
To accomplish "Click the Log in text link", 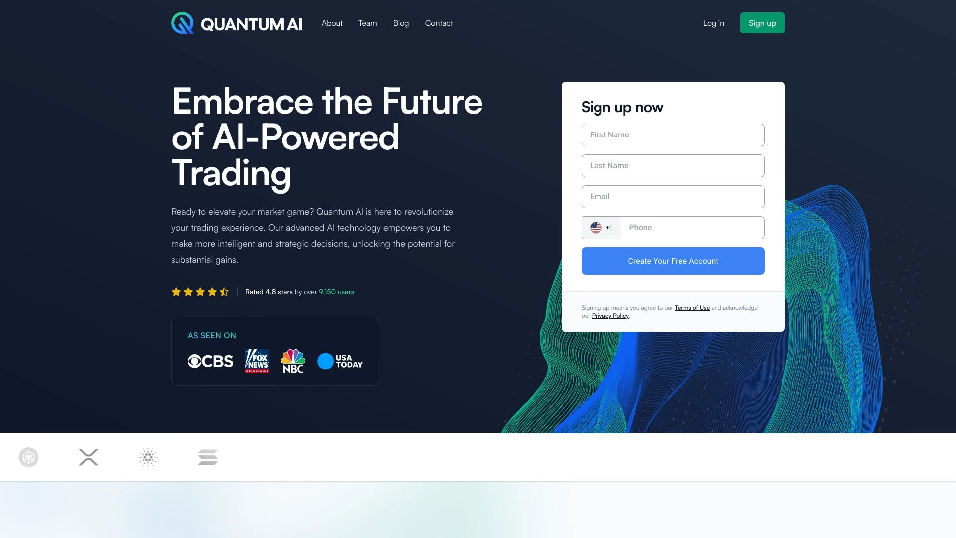I will tap(714, 23).
